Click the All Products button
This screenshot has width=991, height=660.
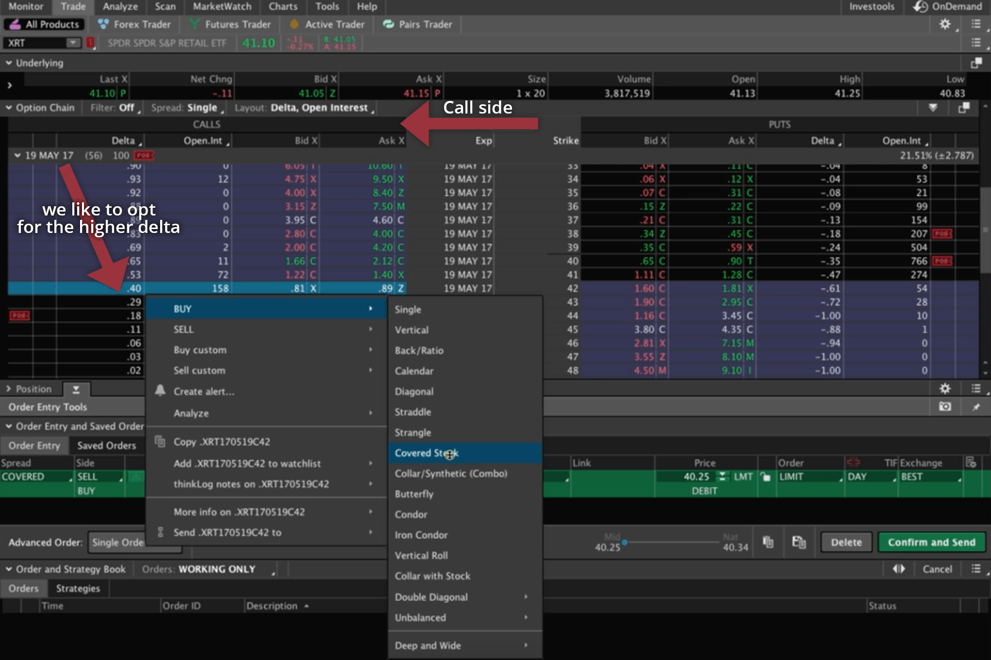coord(44,24)
